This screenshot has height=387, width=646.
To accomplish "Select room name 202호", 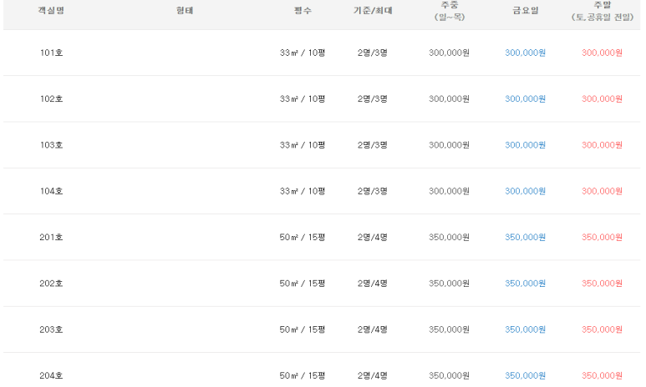I will tap(51, 284).
